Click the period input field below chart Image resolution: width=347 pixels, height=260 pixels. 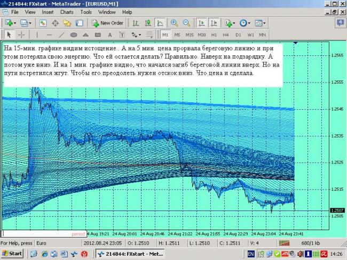[44, 234]
